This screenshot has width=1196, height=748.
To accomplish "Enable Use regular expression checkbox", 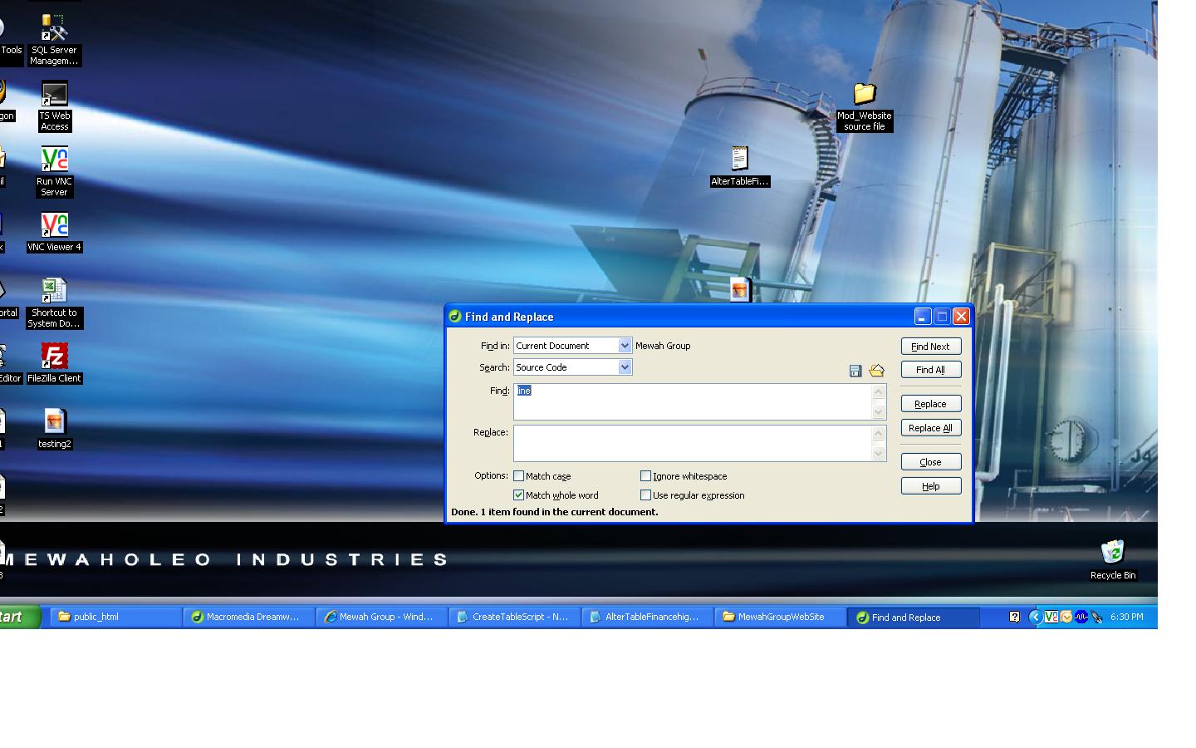I will (645, 495).
